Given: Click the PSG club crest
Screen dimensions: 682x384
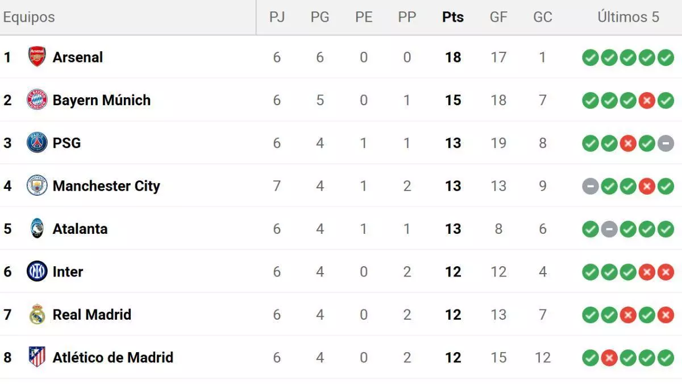Looking at the screenshot, I should coord(37,143).
